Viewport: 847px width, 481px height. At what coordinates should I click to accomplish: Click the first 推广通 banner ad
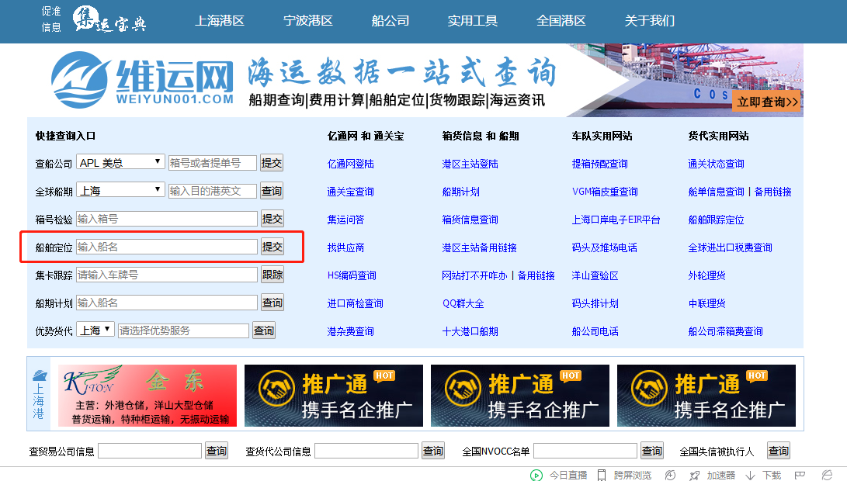tap(333, 396)
